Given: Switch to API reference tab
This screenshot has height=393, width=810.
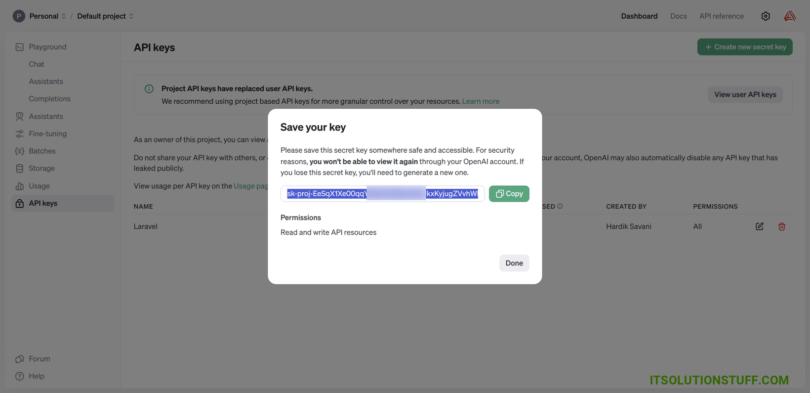Looking at the screenshot, I should [x=721, y=16].
